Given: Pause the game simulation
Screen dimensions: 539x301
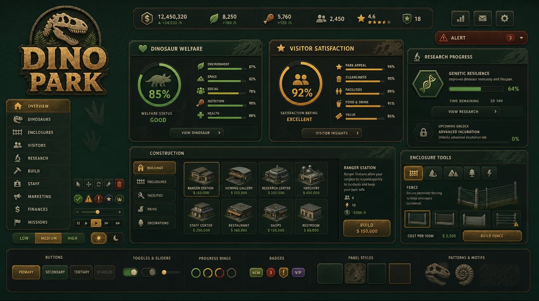Looking at the screenshot, I should coord(78,223).
